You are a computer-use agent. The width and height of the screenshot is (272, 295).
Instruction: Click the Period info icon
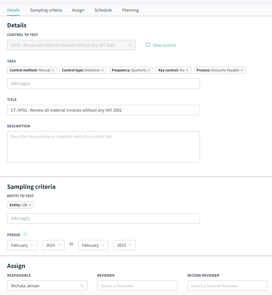click(x=25, y=235)
